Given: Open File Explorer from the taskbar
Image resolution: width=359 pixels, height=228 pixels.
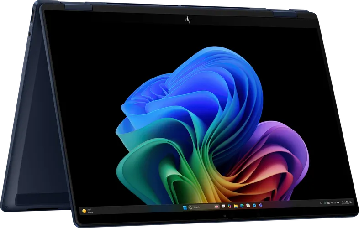Looking at the screenshot, I should coord(236,206).
